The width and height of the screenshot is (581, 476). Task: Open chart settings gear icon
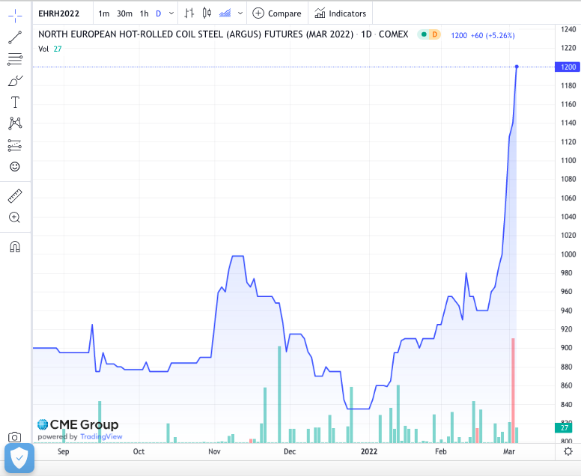point(568,452)
